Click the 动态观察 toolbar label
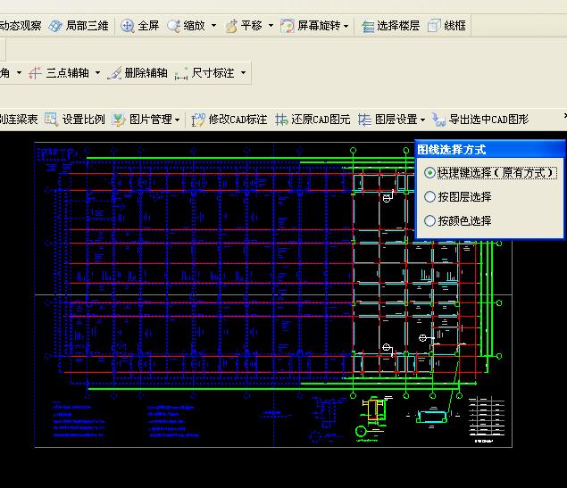This screenshot has width=567, height=488. (21, 26)
